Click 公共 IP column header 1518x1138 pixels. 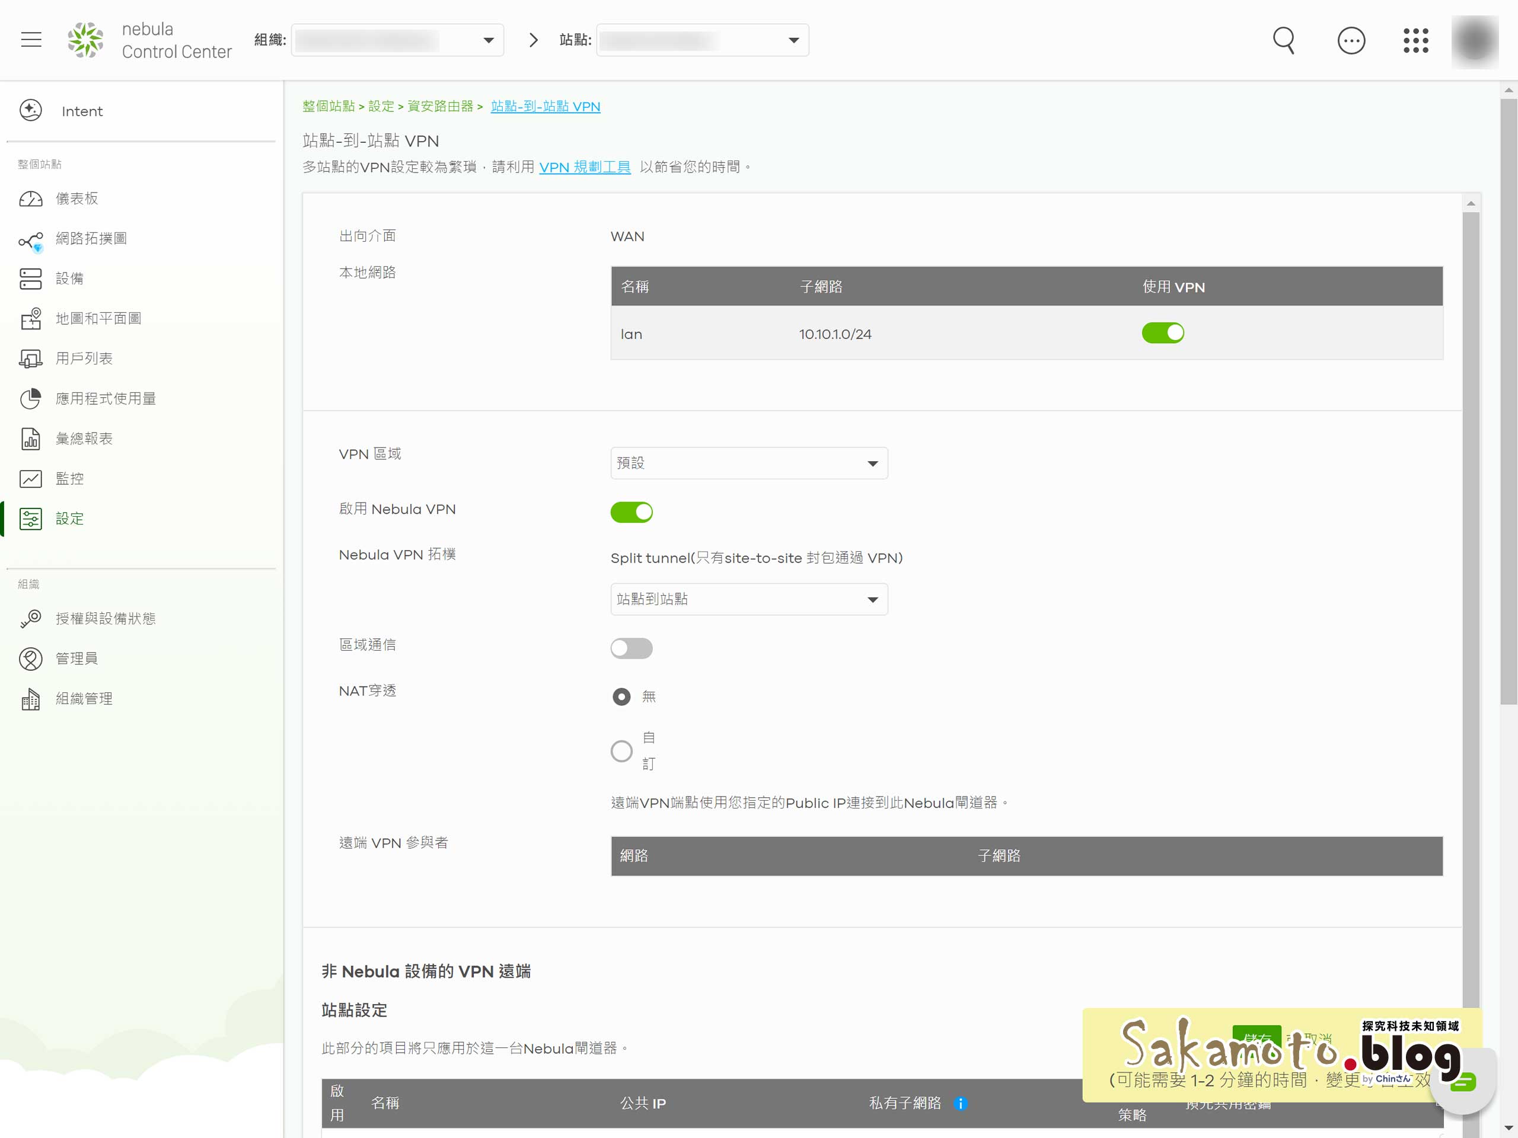pyautogui.click(x=643, y=1104)
